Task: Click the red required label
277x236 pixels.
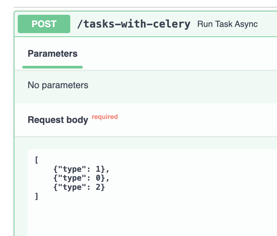Action: (x=105, y=117)
